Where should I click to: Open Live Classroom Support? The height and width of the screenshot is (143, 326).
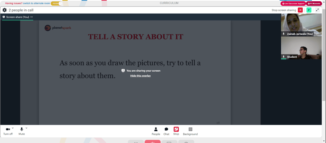(x=293, y=4)
